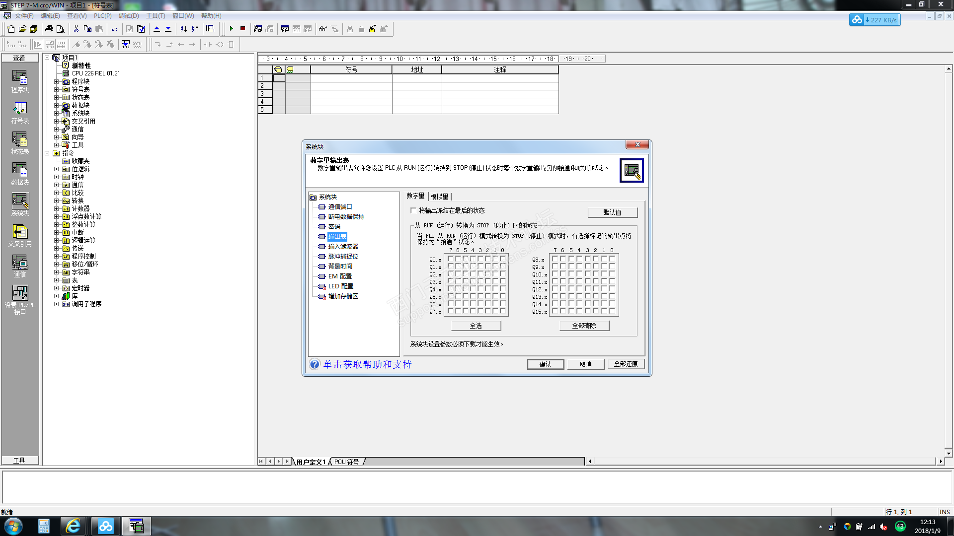This screenshot has height=536, width=954.
Task: Expand the 定时器 instruction folder
Action: click(56, 288)
